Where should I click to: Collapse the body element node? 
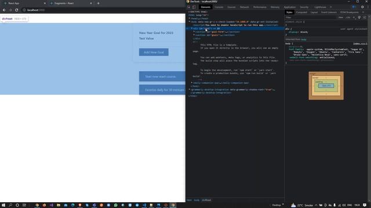tap(190, 22)
